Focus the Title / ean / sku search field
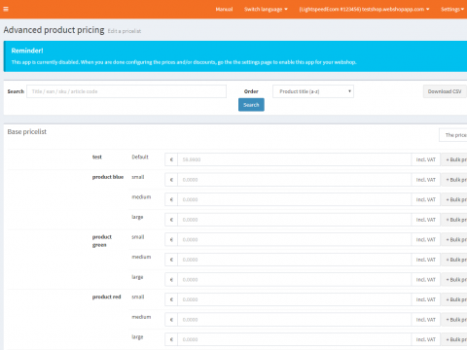 [x=126, y=91]
